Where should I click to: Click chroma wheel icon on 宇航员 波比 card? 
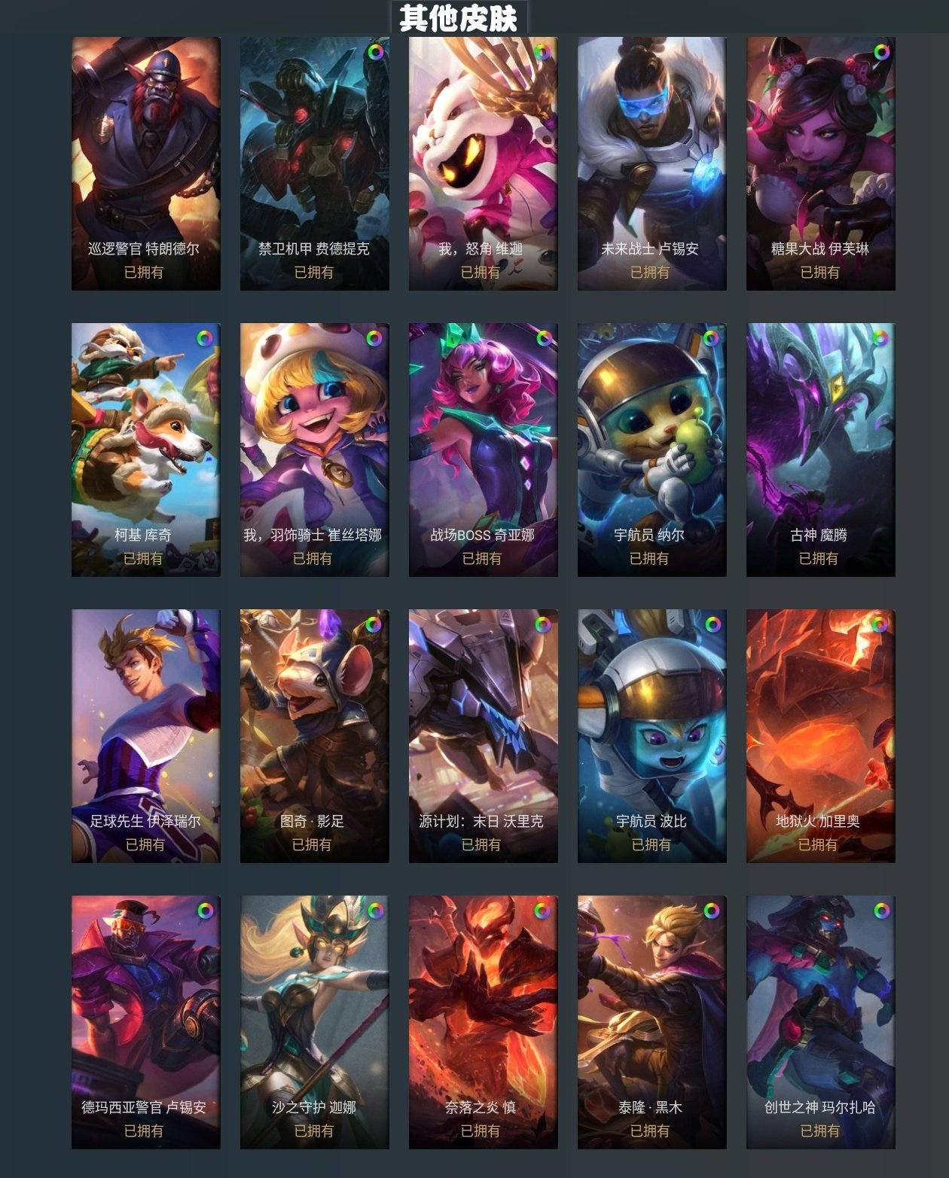pos(713,624)
